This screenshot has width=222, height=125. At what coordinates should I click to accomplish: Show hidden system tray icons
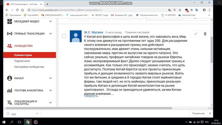tap(186, 122)
